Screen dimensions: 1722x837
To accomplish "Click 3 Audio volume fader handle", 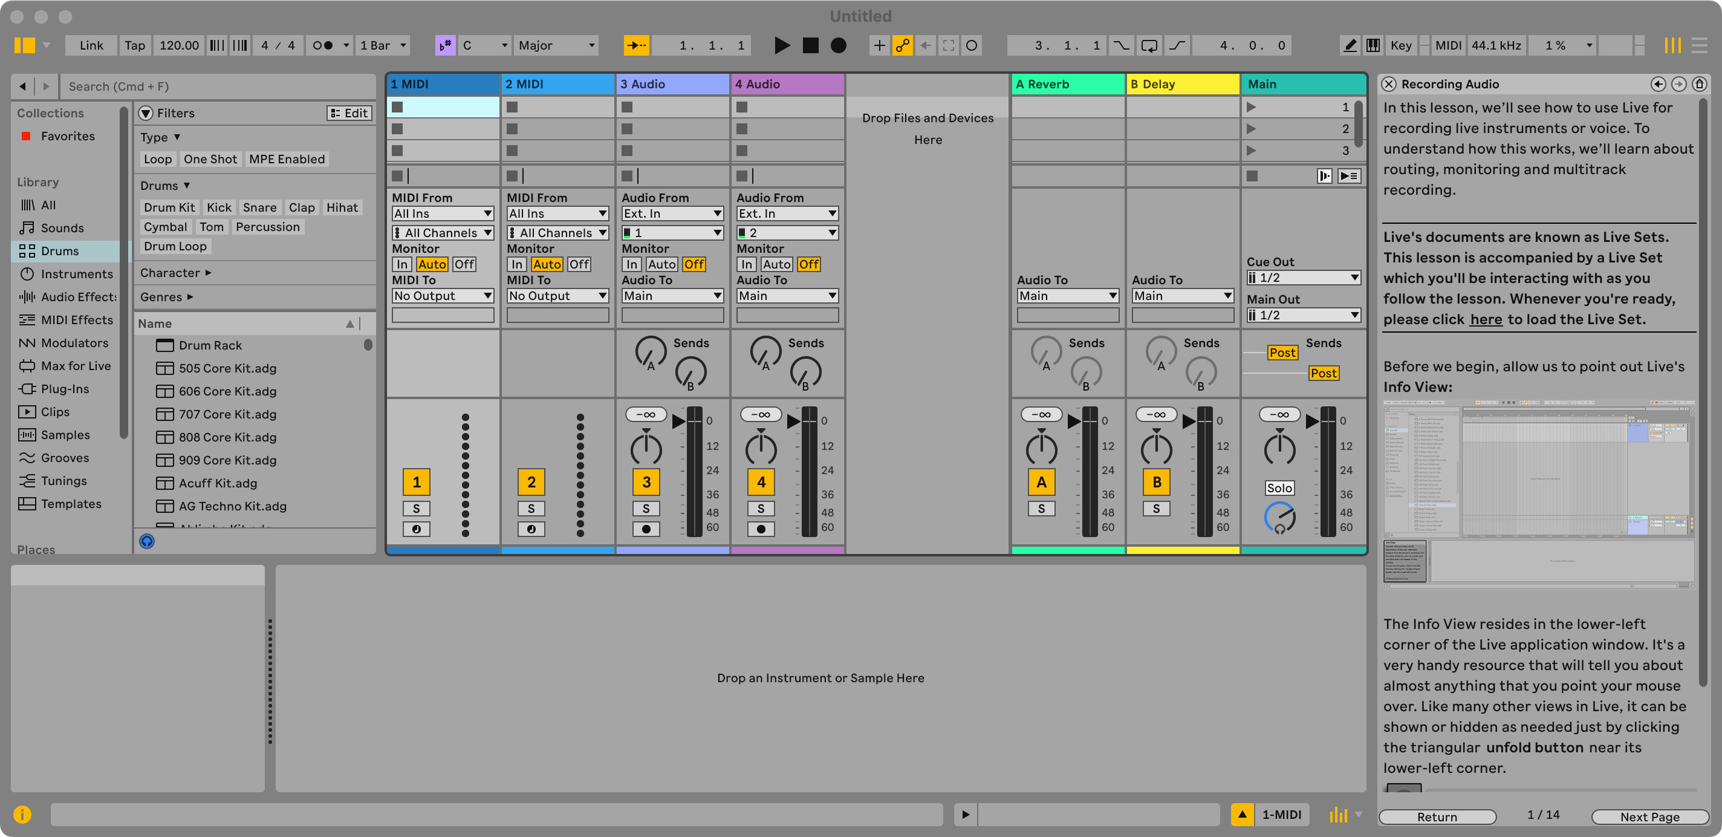I will pyautogui.click(x=678, y=421).
